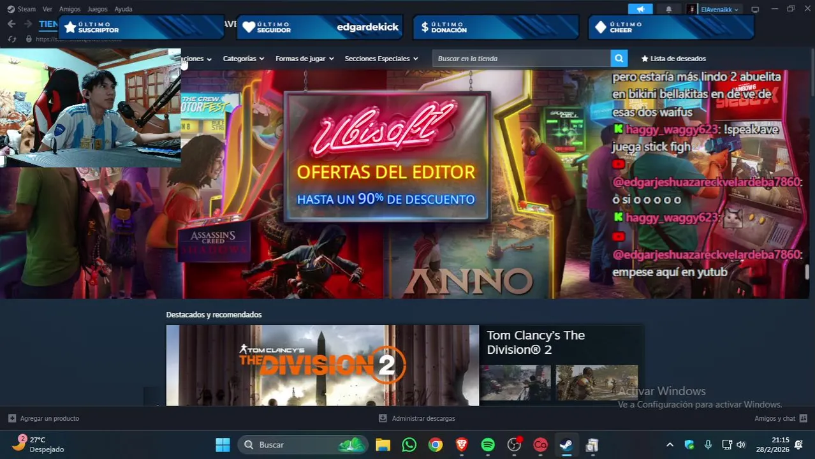This screenshot has width=815, height=459.
Task: View first Division 2 screenshot thumbnail
Action: (515, 382)
